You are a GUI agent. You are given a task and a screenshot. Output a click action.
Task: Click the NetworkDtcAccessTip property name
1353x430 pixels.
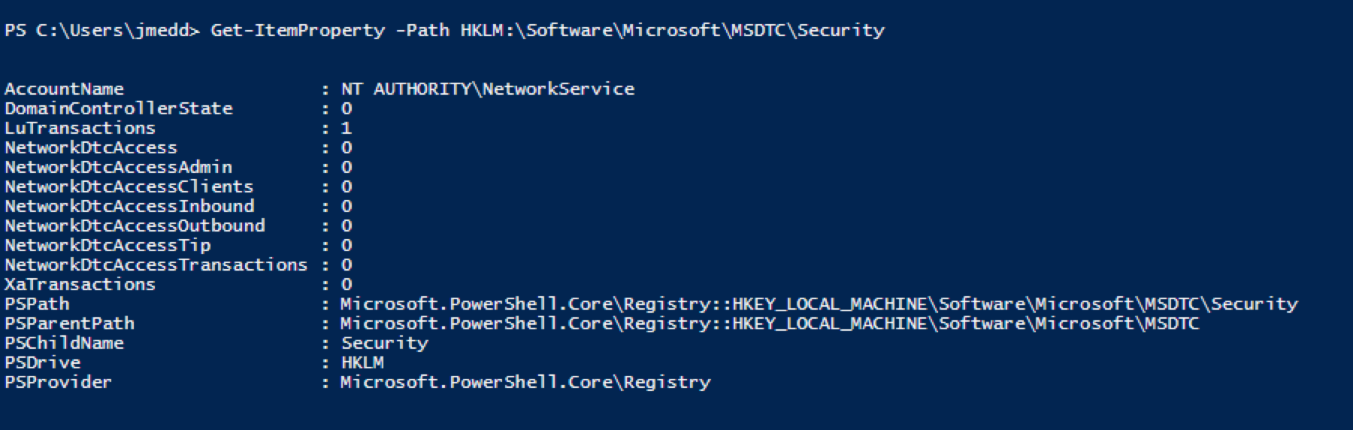tap(107, 245)
